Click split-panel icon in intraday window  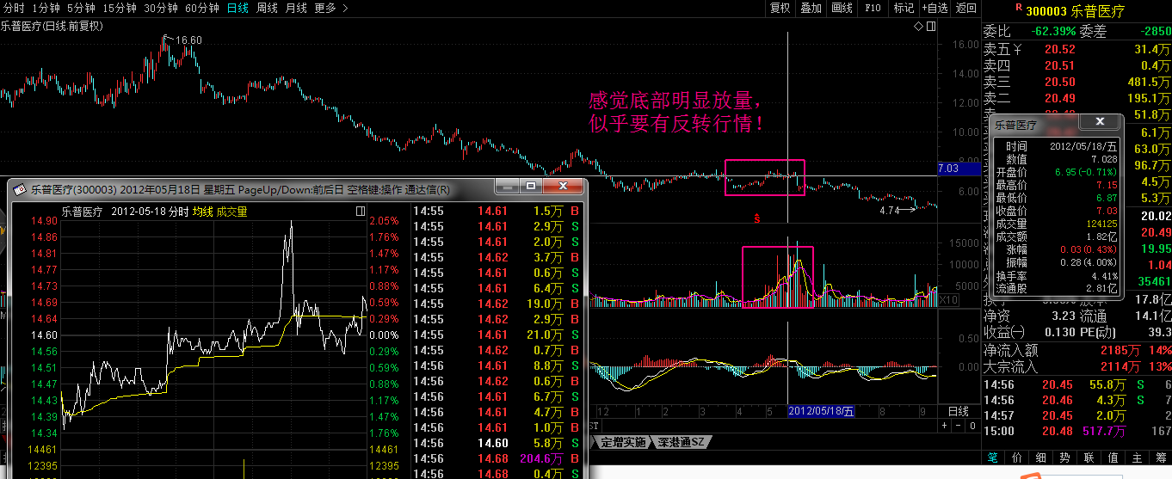tap(360, 212)
